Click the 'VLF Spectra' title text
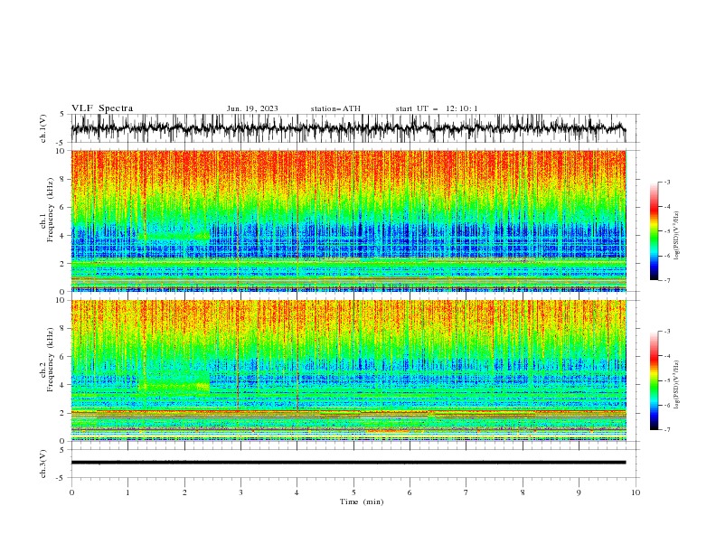The image size is (716, 553). coord(102,108)
